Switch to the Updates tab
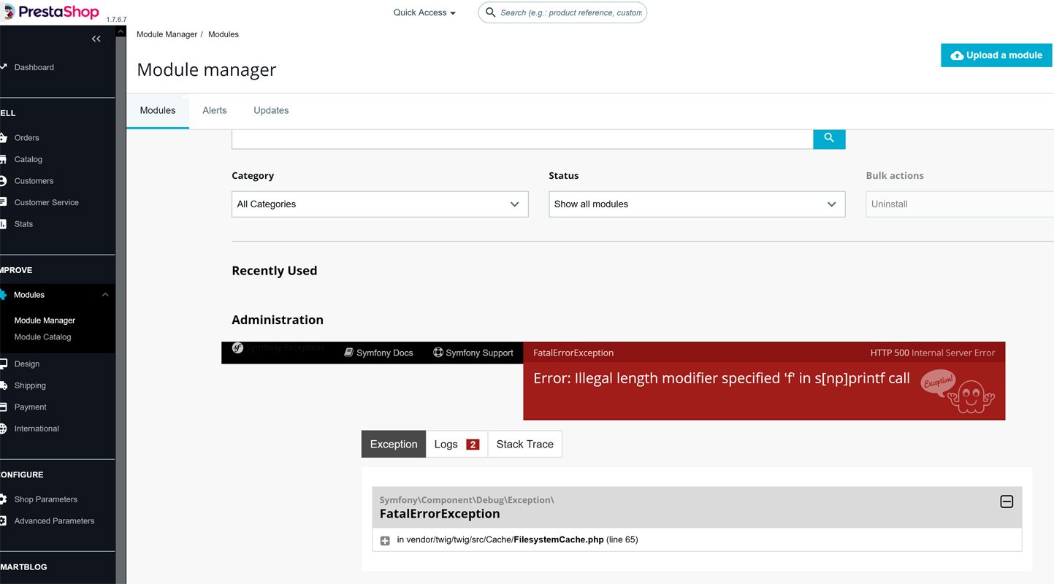 271,111
